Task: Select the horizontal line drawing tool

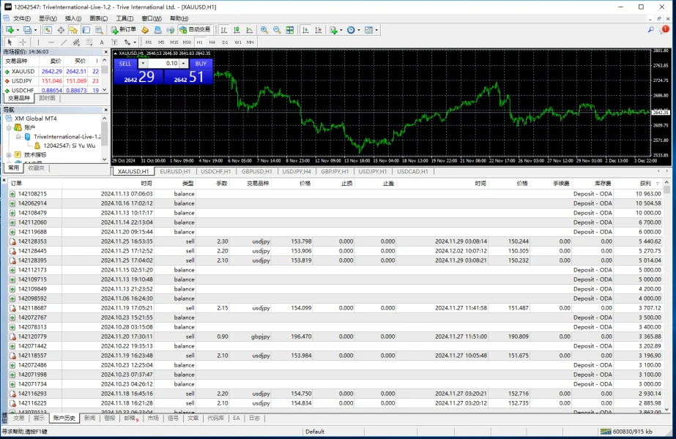Action: (x=51, y=42)
